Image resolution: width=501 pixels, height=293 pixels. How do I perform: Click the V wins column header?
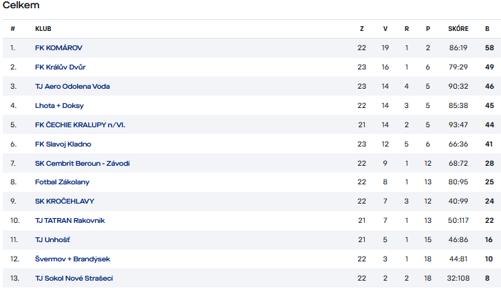[x=385, y=29]
